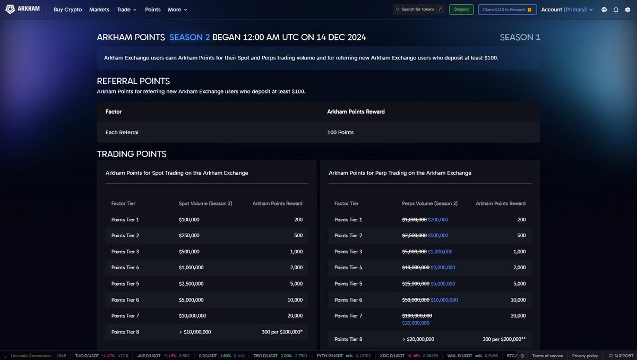
Task: Click PYTH.P/USDT ticker in bottom bar
Action: [x=343, y=356]
